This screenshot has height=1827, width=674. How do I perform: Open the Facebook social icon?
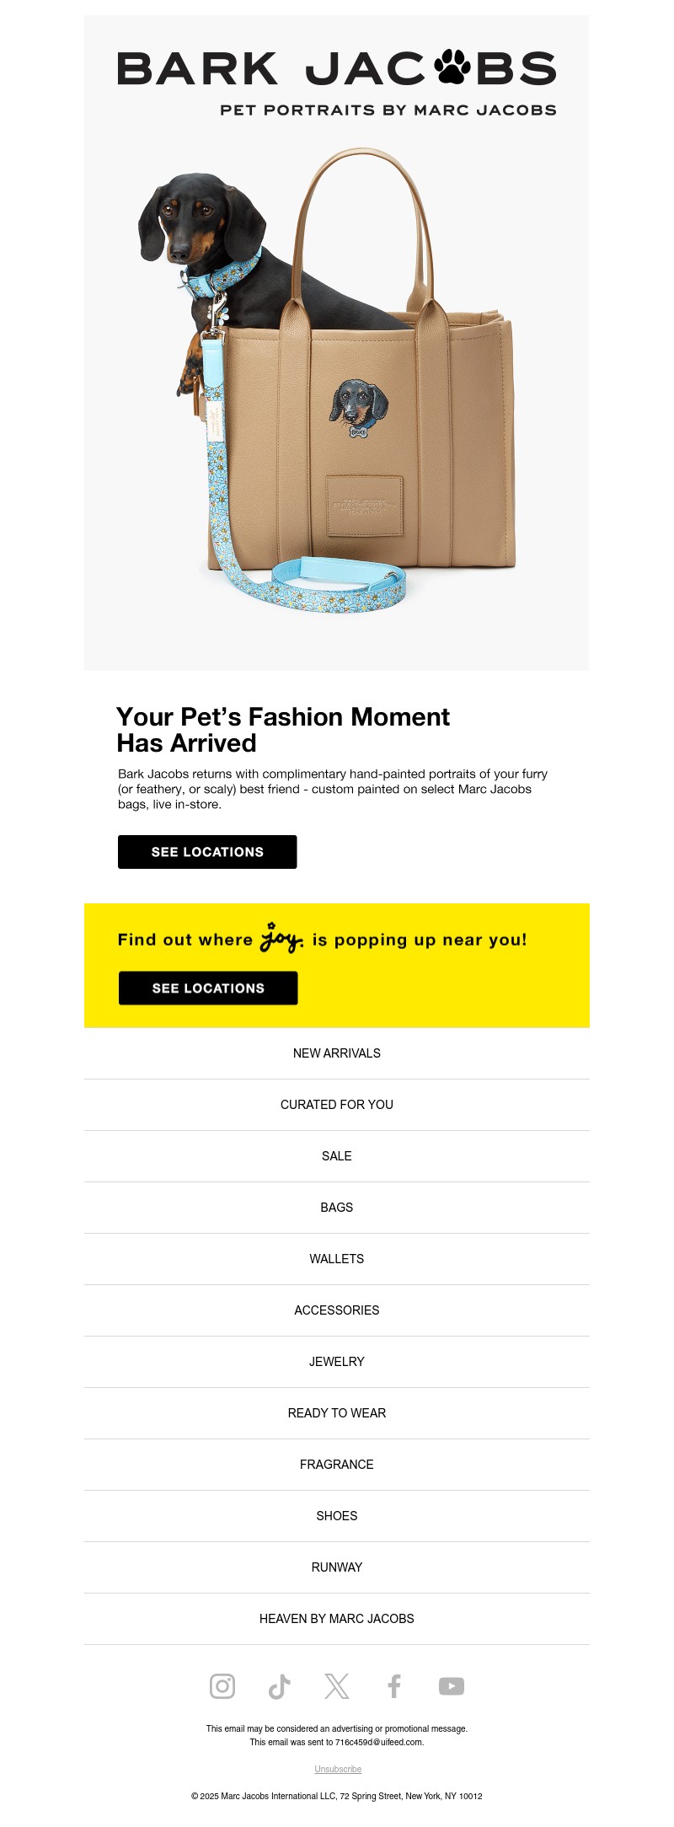coord(394,1686)
